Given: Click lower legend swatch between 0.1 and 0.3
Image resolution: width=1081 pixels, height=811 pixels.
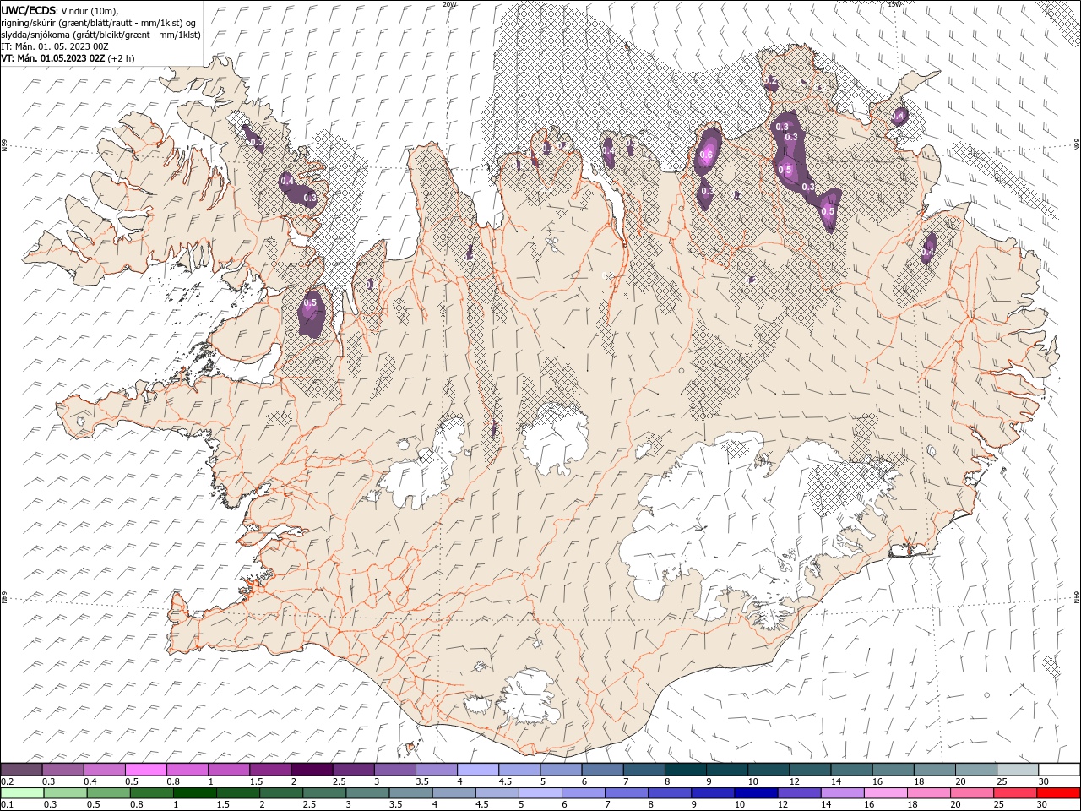Looking at the screenshot, I should point(23,793).
